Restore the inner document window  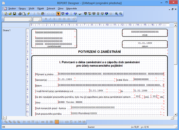(x=173, y=9)
